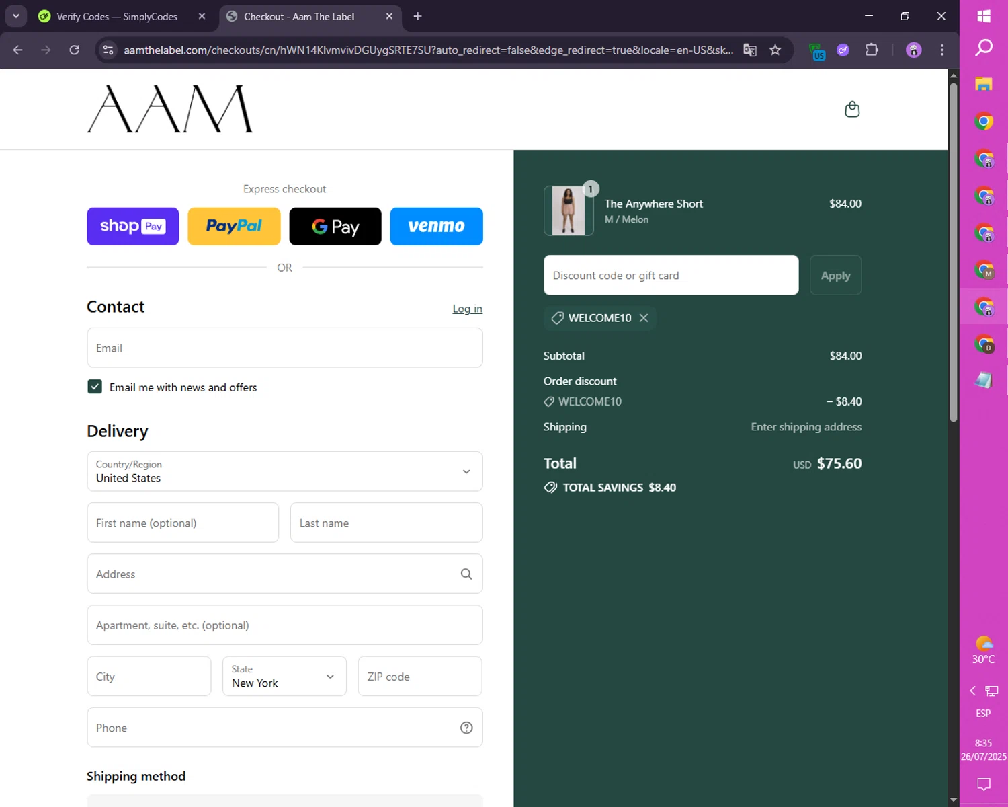Click the purple round extension icon

[x=843, y=50]
